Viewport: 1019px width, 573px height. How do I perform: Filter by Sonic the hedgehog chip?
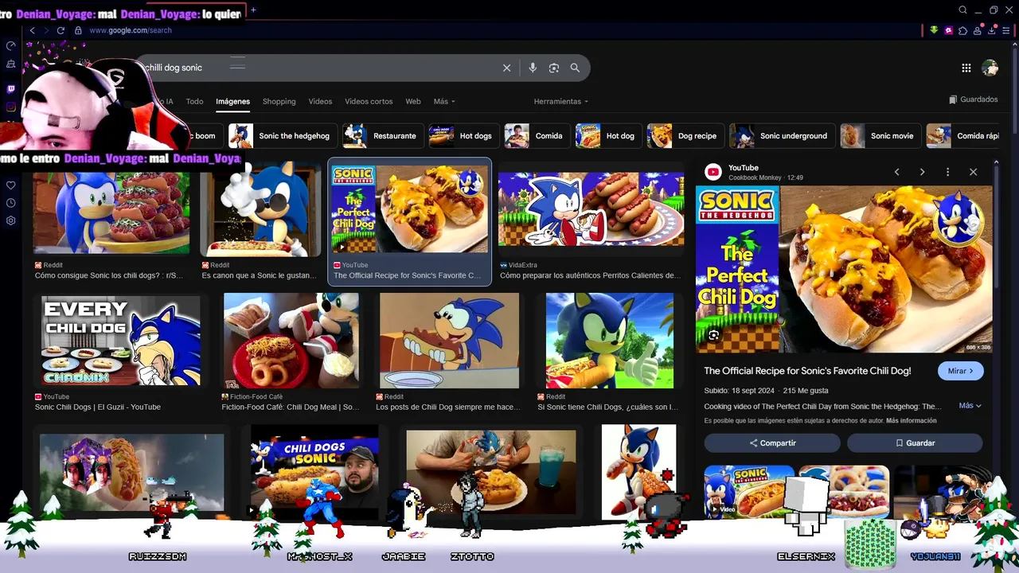(282, 136)
